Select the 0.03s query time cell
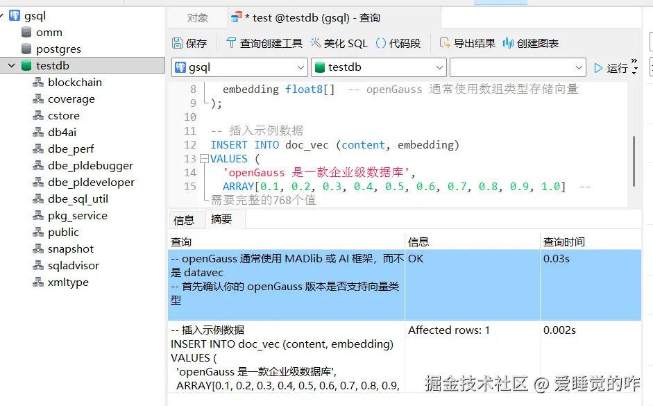Viewport: 653px width, 406px height. (591, 285)
